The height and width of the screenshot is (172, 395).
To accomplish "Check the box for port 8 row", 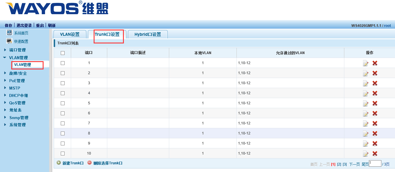I will point(63,133).
